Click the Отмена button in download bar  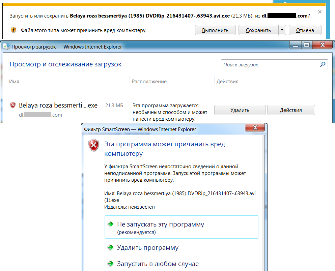(305, 30)
